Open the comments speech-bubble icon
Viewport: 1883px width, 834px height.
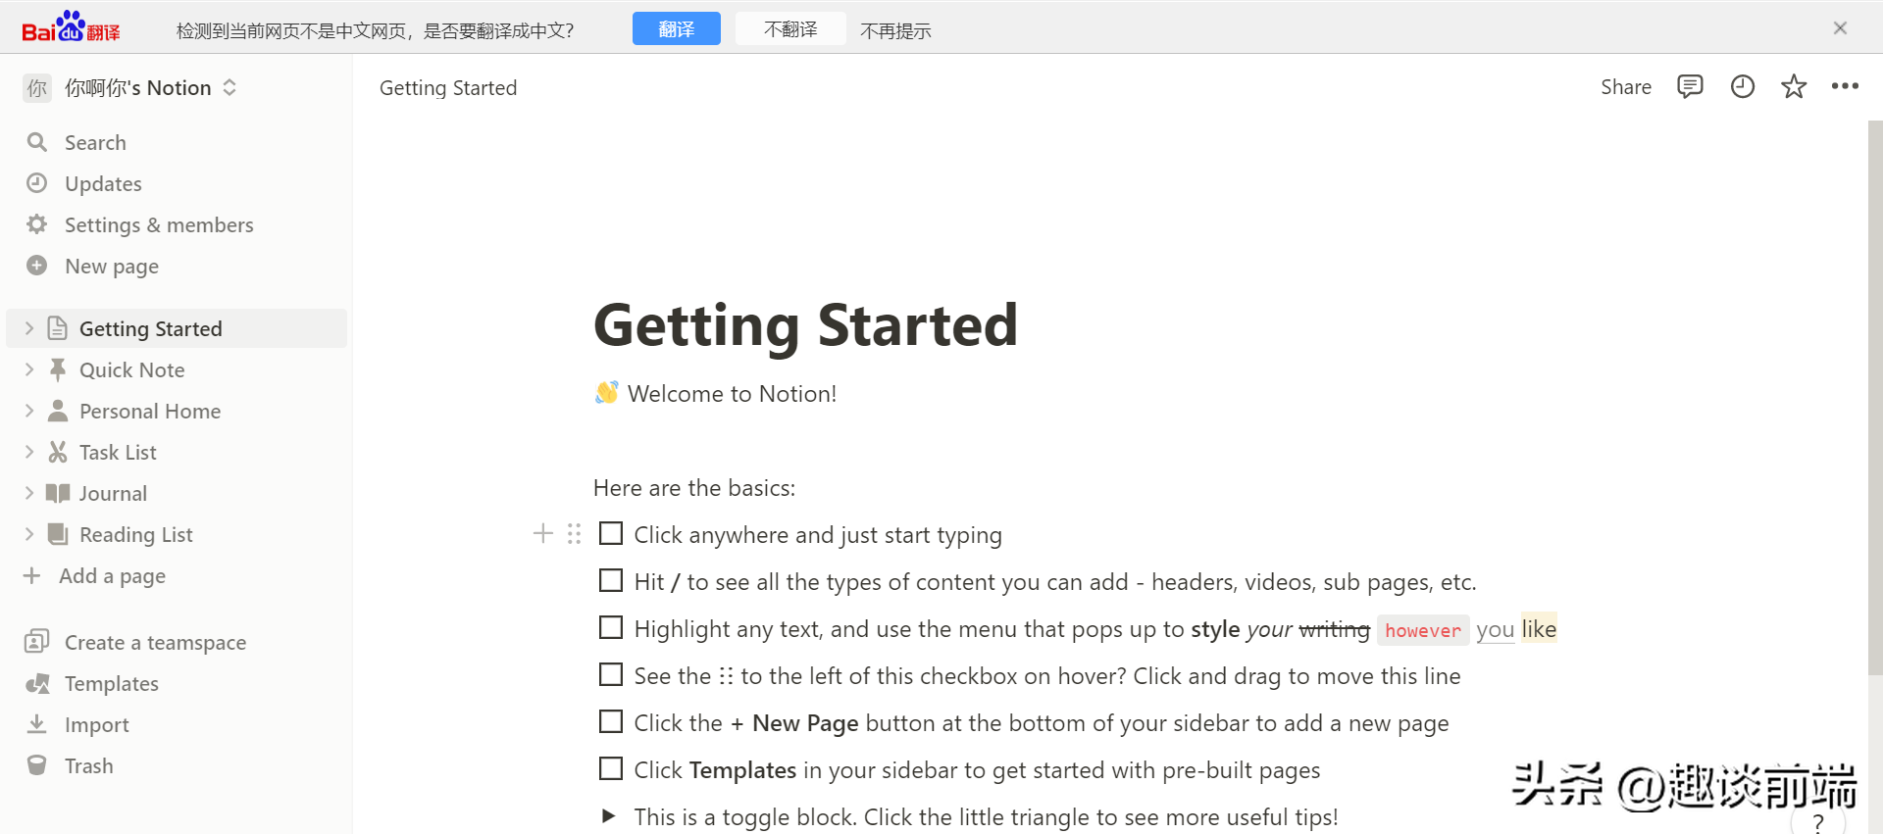tap(1690, 87)
